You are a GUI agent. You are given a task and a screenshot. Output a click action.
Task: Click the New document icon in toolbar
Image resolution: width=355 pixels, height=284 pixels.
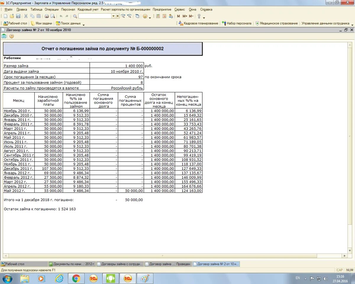pyautogui.click(x=5, y=16)
